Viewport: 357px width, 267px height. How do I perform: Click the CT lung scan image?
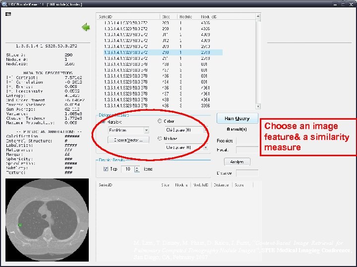47,220
